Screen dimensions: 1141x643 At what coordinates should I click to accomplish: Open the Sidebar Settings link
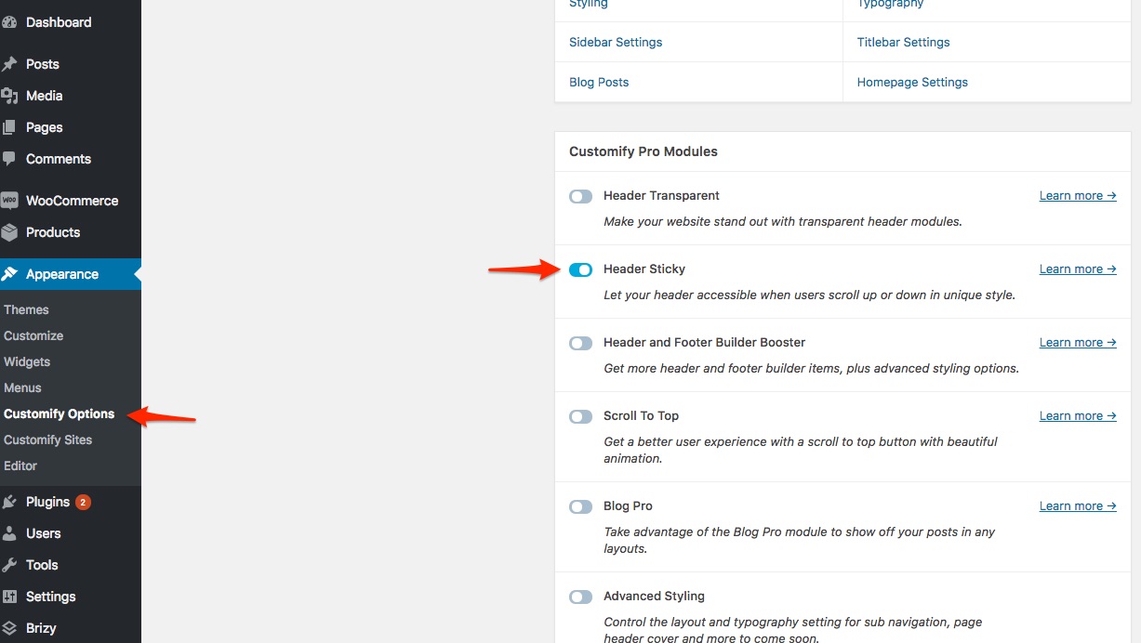tap(616, 42)
